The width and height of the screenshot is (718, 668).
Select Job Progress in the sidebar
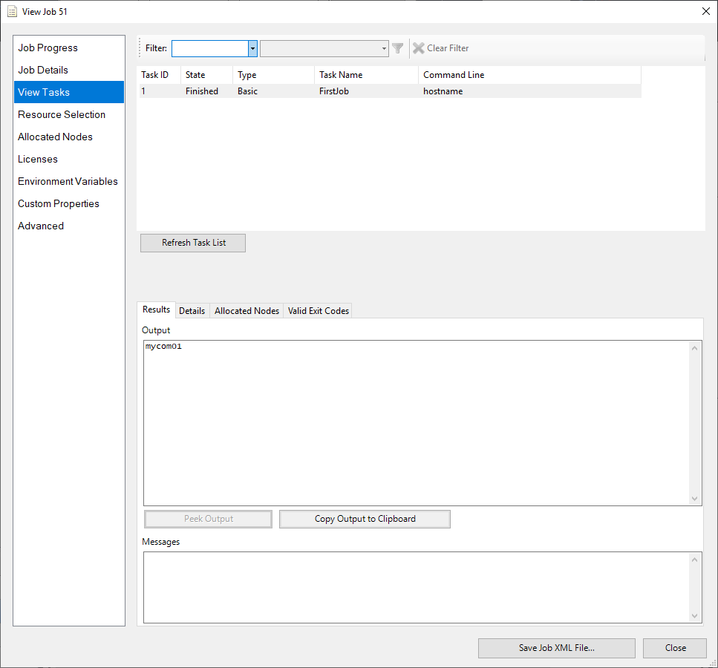48,48
